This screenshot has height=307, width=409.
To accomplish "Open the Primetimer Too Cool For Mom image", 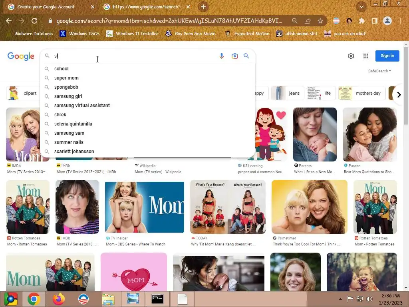I will (x=310, y=207).
